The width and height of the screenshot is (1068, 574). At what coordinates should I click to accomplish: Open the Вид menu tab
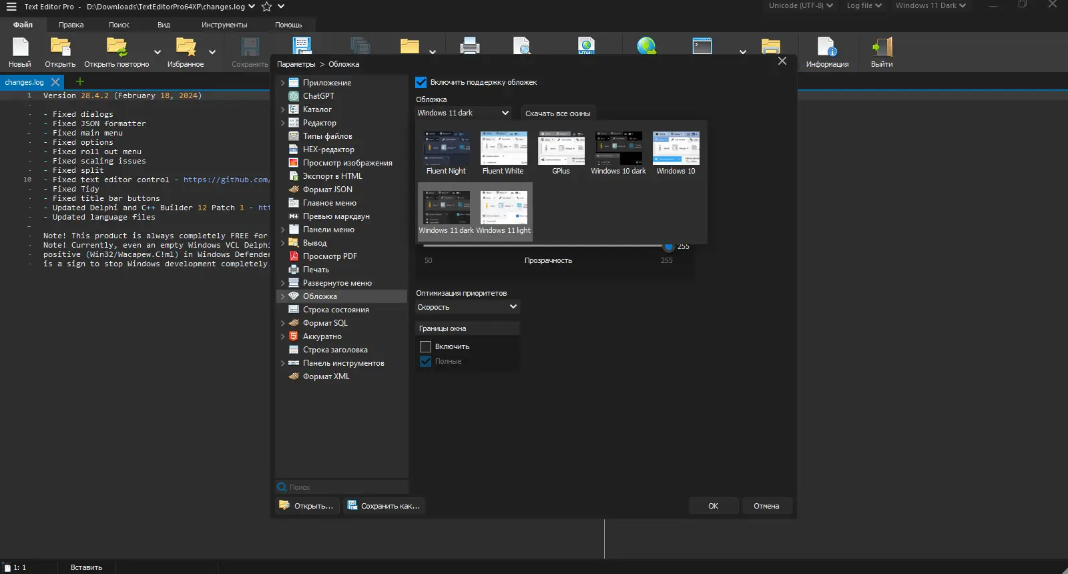[x=164, y=25]
